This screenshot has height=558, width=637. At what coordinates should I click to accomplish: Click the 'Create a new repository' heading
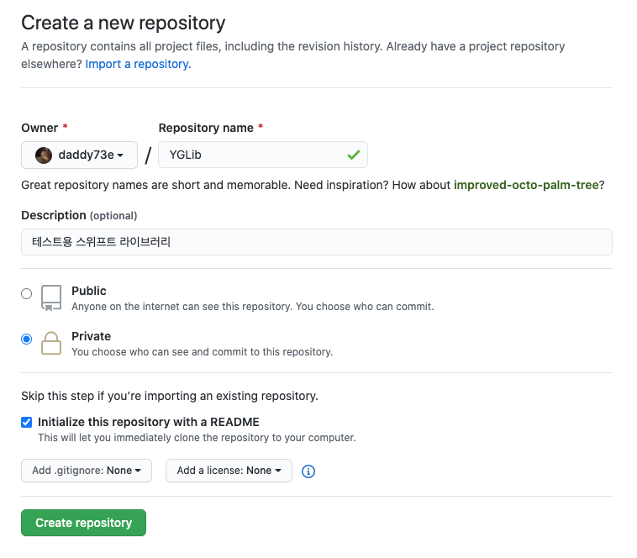point(123,23)
